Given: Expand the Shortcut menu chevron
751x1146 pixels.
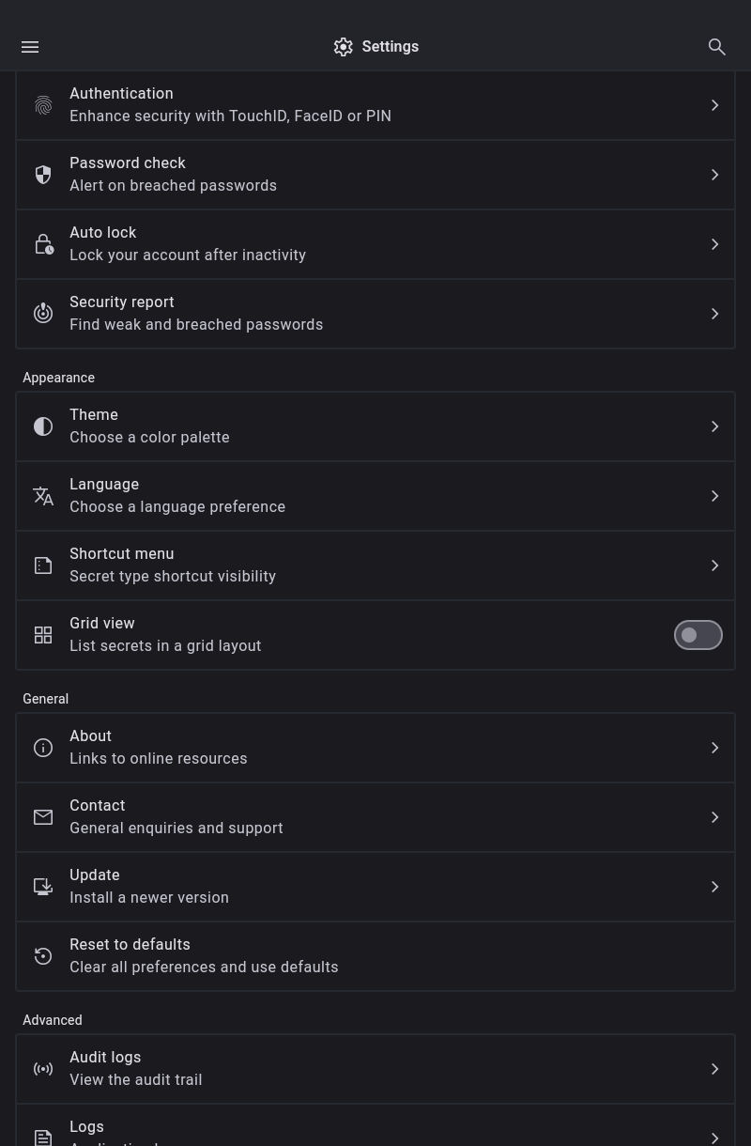Looking at the screenshot, I should pyautogui.click(x=714, y=565).
